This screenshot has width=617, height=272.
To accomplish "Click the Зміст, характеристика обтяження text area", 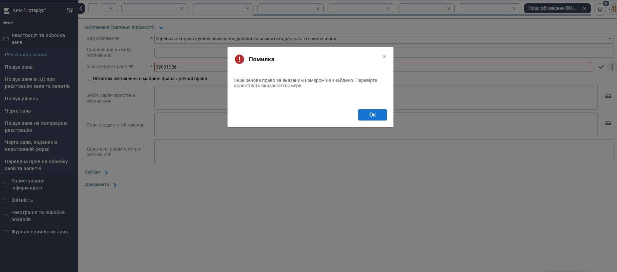I will coord(376,98).
